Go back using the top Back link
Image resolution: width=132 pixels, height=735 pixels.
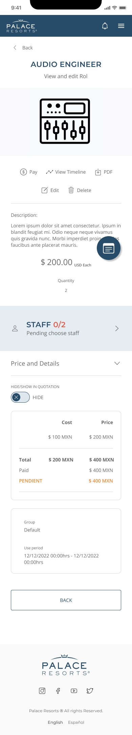[23, 48]
